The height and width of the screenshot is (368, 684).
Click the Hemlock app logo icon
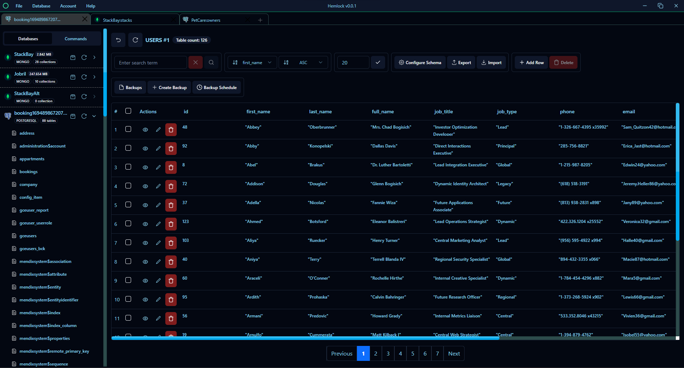coord(6,6)
